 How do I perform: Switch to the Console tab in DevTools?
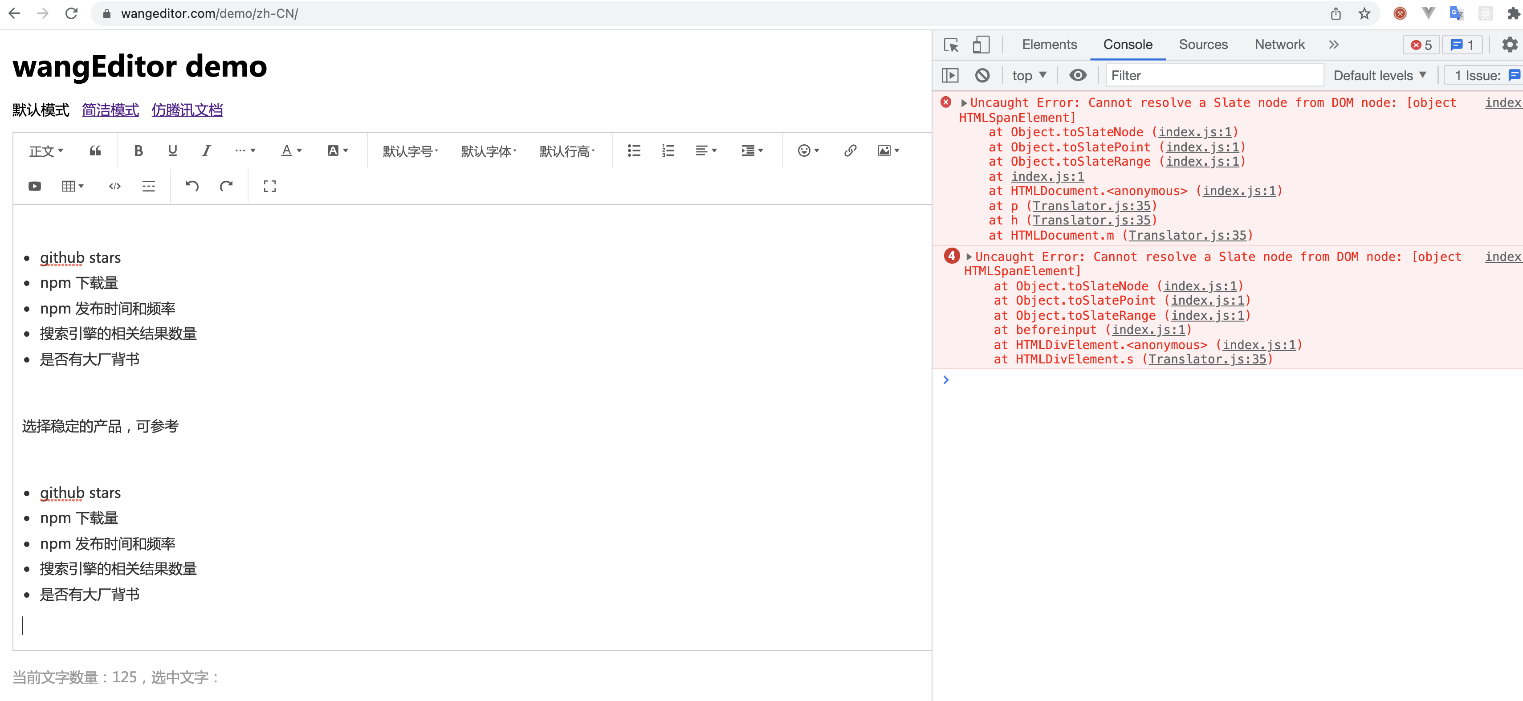click(x=1128, y=45)
